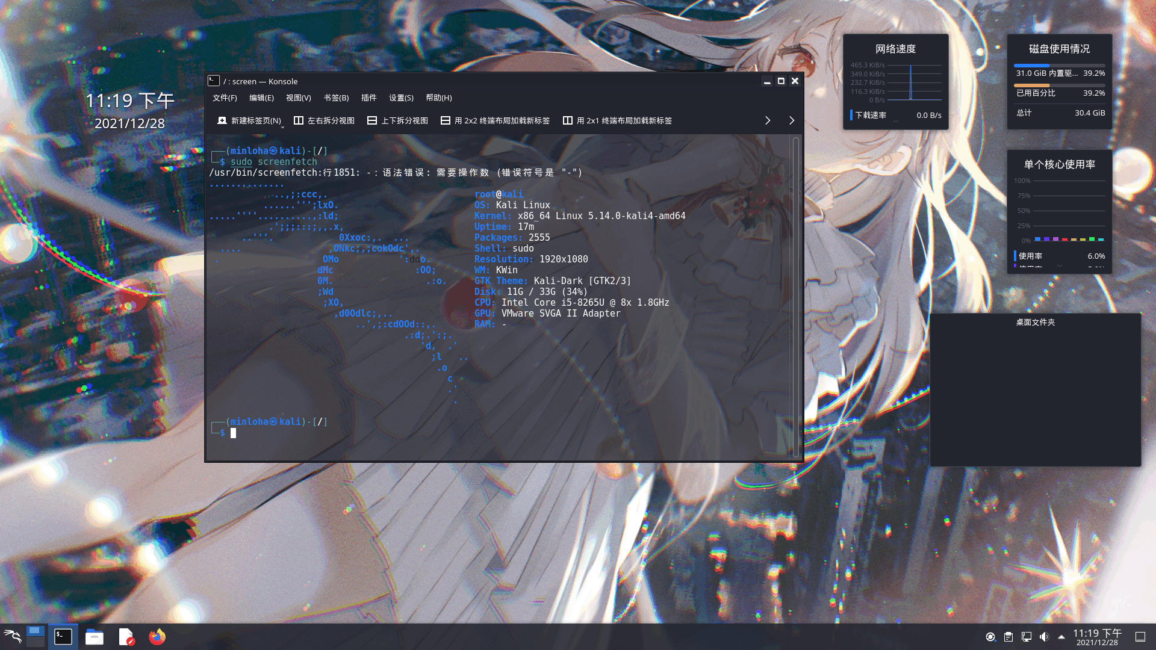This screenshot has height=650, width=1156.
Task: Minimize the Konsole window
Action: point(767,81)
